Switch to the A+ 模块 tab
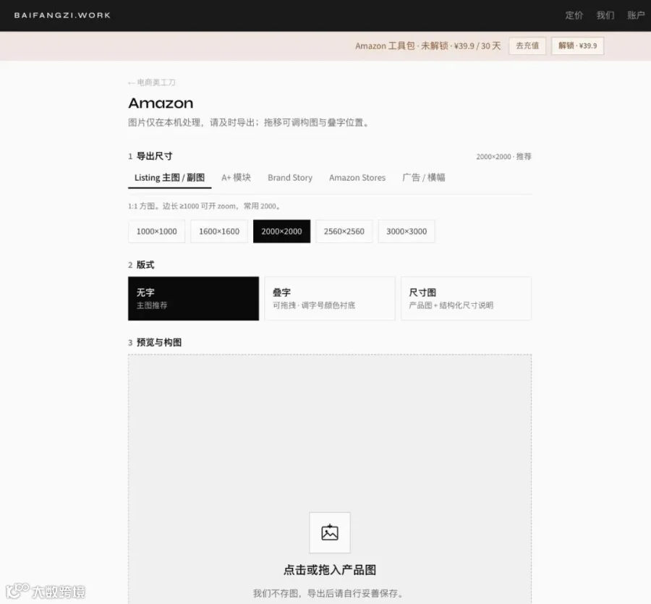The height and width of the screenshot is (604, 651). (x=236, y=178)
